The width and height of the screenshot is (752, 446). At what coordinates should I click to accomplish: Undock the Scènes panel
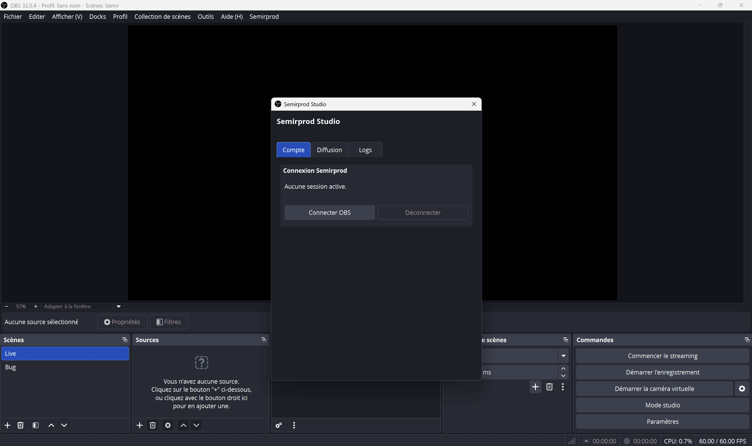tap(125, 340)
